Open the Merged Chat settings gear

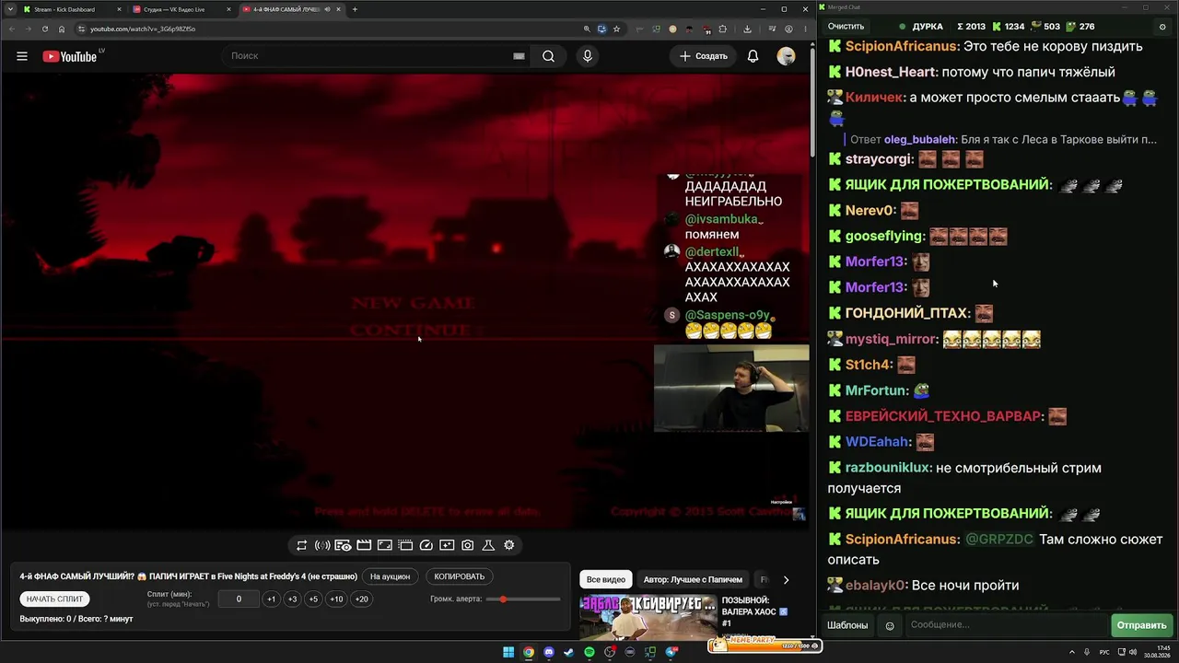1162,27
